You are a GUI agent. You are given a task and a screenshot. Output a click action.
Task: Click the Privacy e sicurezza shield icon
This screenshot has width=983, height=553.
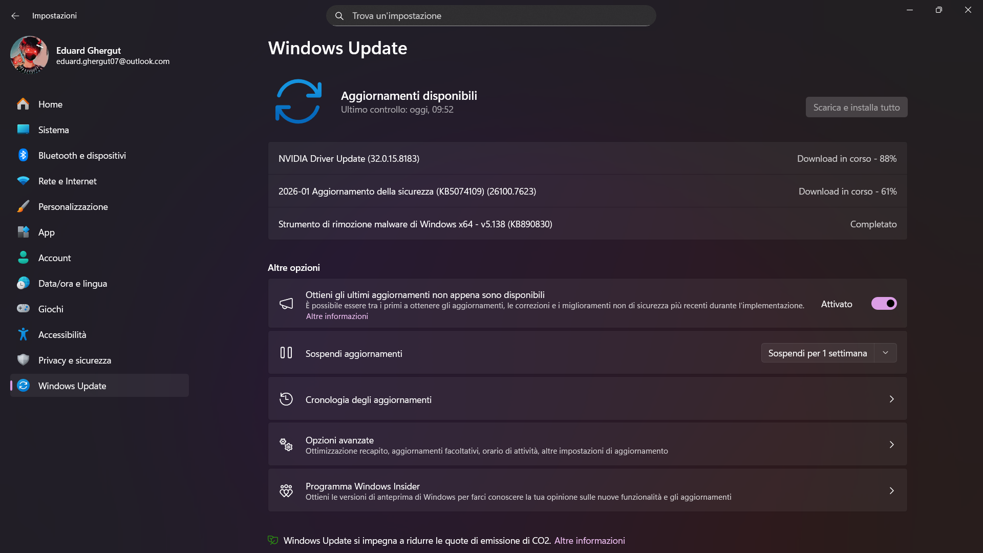(x=23, y=360)
